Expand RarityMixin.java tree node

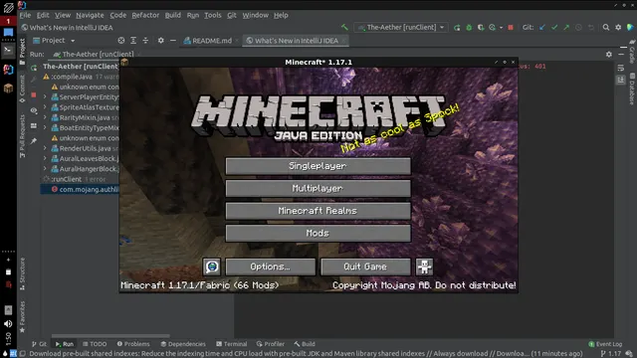45,117
